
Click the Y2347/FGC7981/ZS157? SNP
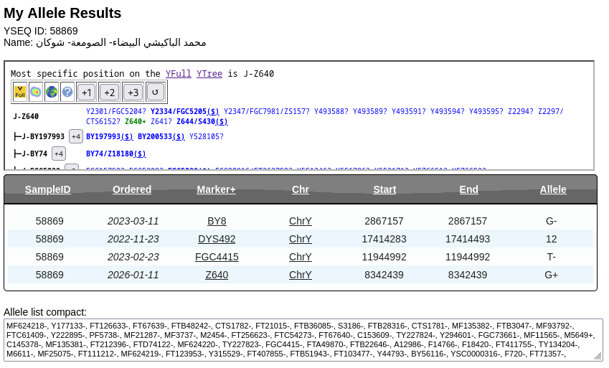(x=266, y=111)
